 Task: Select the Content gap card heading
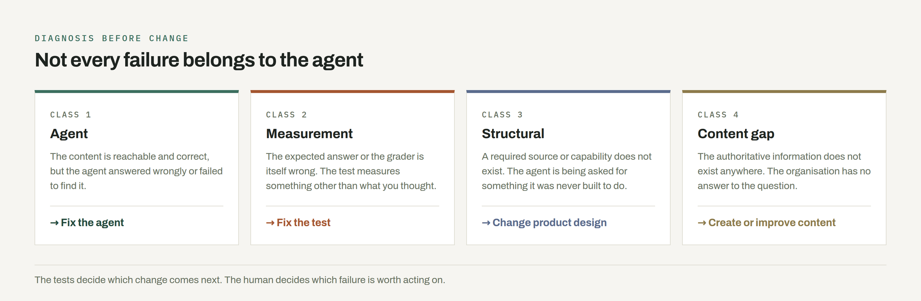click(736, 134)
